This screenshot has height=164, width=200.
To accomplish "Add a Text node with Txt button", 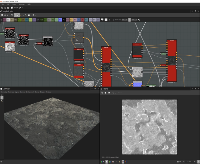I will click(x=75, y=20).
